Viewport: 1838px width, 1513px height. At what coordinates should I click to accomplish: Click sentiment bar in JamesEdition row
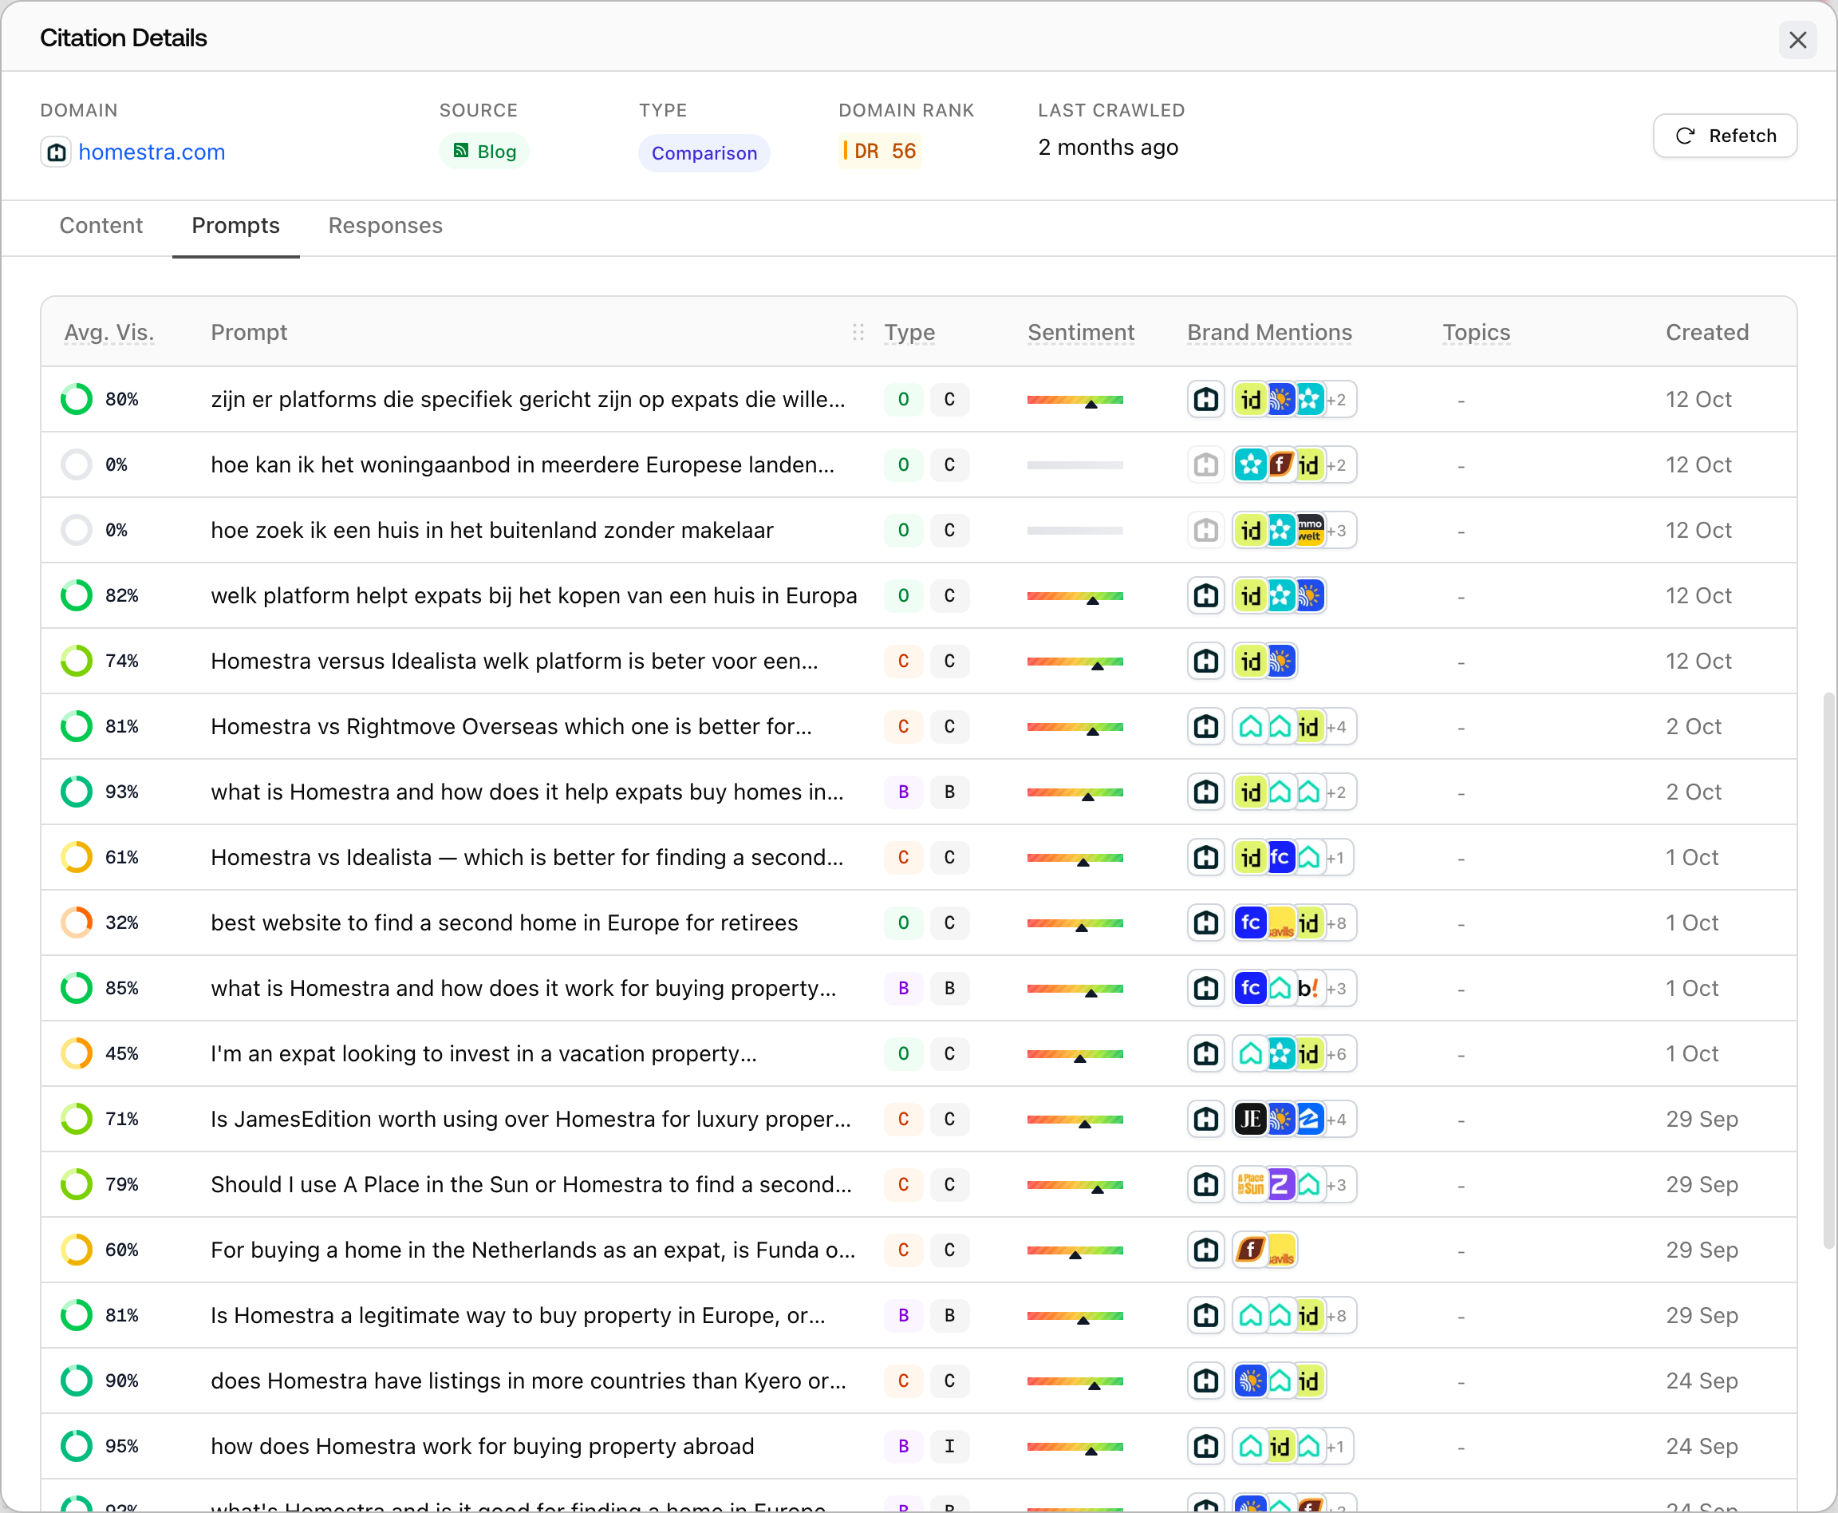point(1075,1120)
